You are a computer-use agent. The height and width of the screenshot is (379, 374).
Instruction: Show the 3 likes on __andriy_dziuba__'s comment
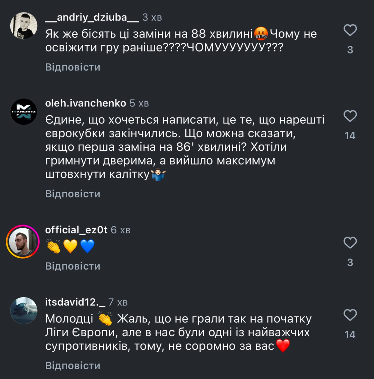point(350,50)
